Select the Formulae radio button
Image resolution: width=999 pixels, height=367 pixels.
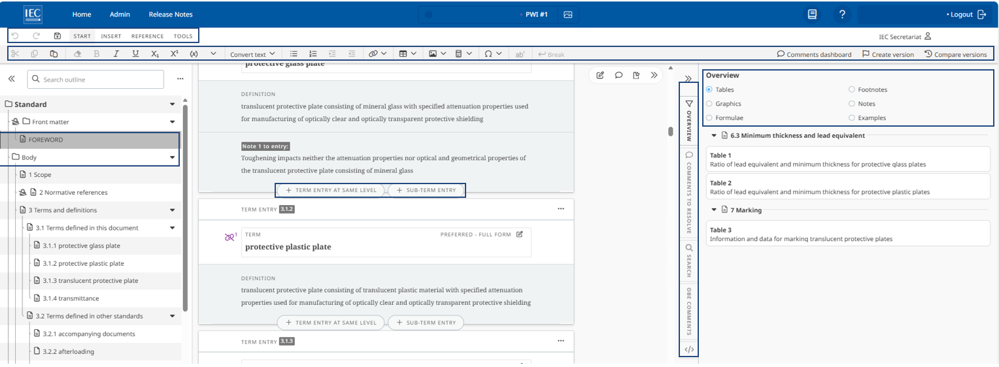(709, 118)
